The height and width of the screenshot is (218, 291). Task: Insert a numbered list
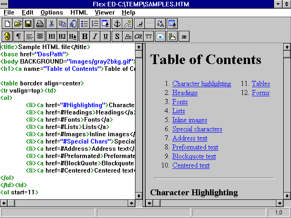click(x=95, y=24)
